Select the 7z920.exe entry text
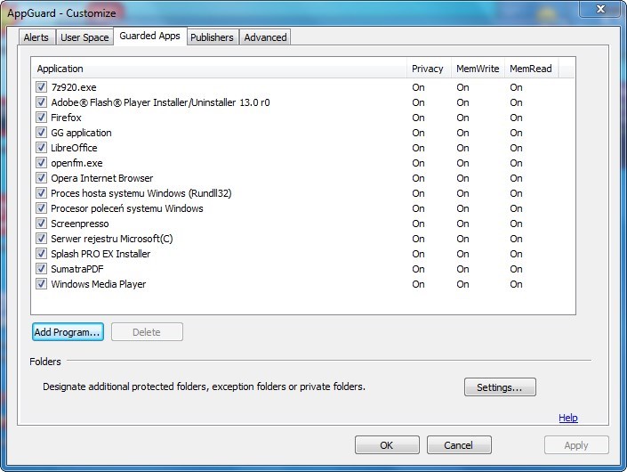627x472 pixels. click(x=74, y=87)
